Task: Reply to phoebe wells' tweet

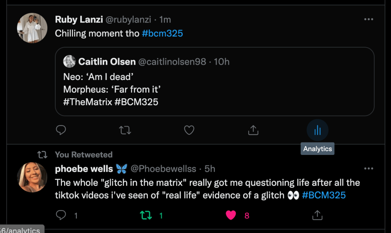Action: point(61,215)
